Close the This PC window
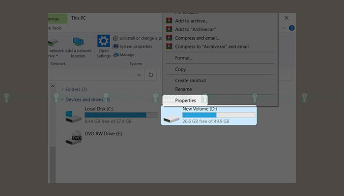Image resolution: width=344 pixels, height=196 pixels. click(287, 18)
